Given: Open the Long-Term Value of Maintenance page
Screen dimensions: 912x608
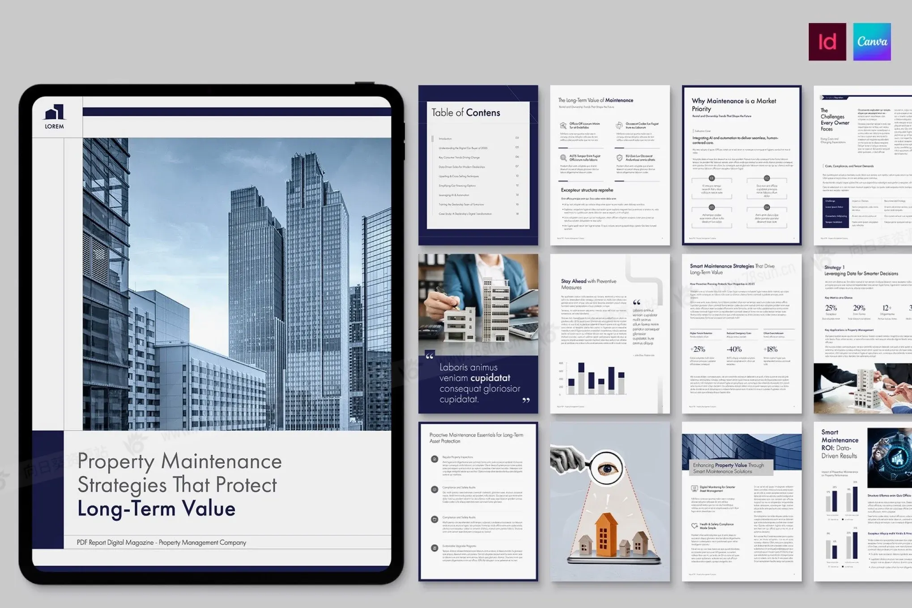Looking at the screenshot, I should pos(609,165).
